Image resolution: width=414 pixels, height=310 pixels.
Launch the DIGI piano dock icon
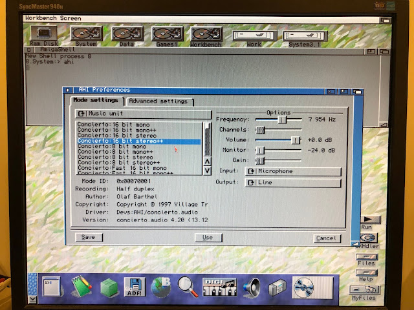click(219, 287)
